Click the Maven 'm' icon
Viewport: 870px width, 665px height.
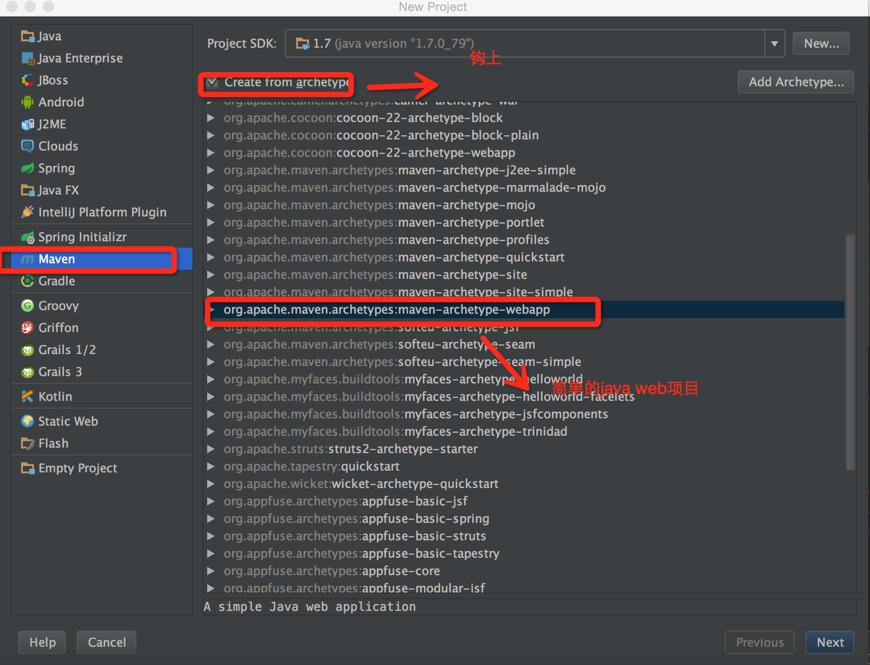click(x=28, y=259)
